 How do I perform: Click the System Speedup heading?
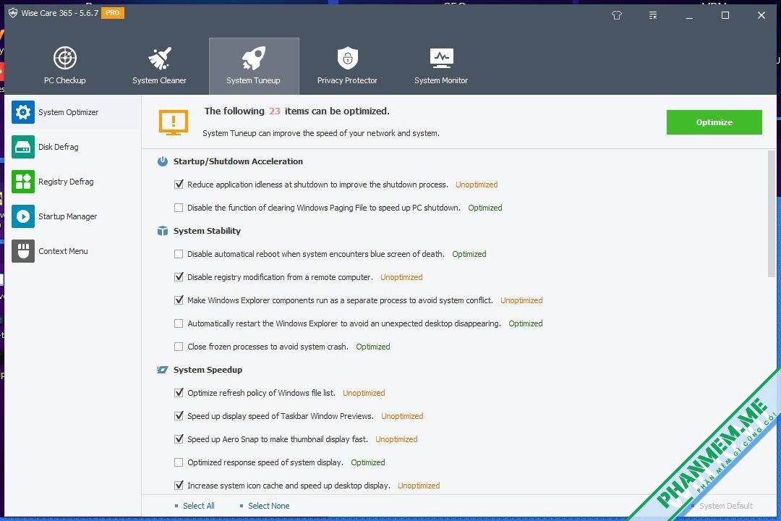point(208,370)
